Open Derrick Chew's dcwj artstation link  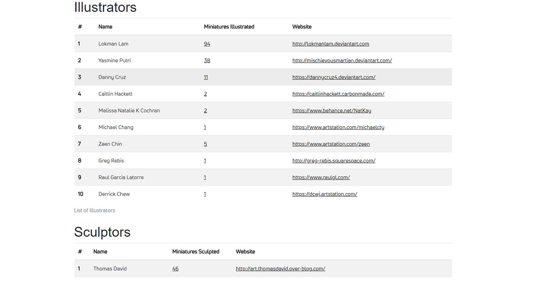(x=325, y=194)
